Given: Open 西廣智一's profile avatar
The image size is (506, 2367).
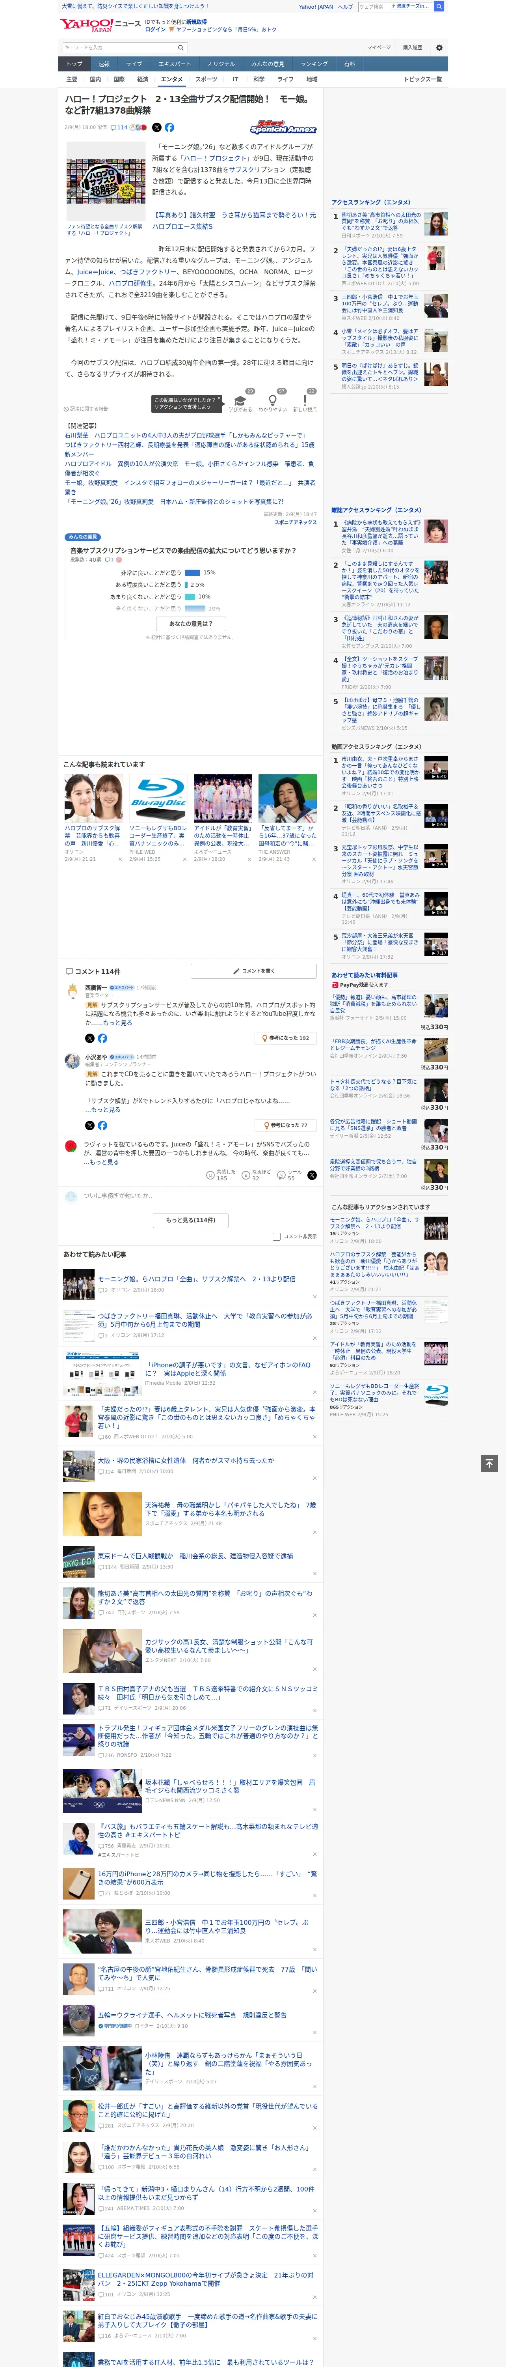Looking at the screenshot, I should pyautogui.click(x=72, y=991).
